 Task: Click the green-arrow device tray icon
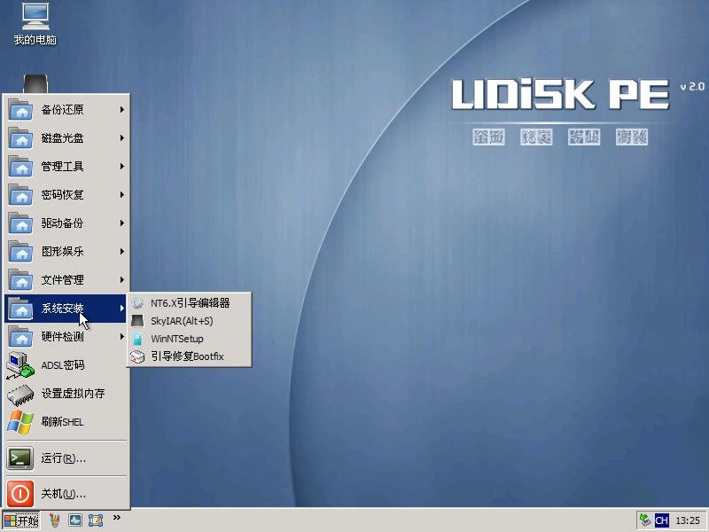645,520
